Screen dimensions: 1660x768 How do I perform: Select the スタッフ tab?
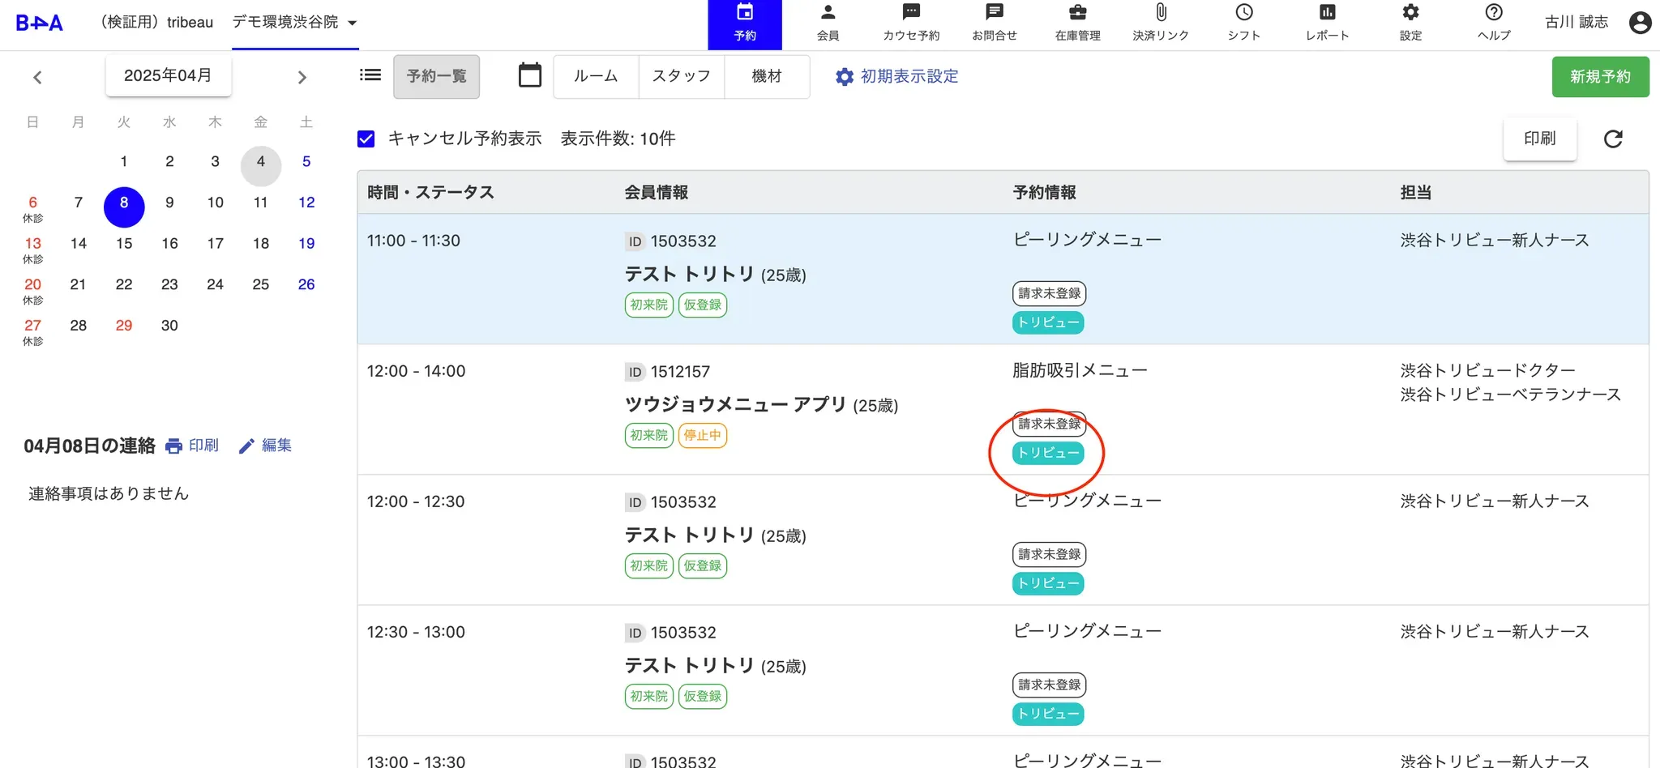pyautogui.click(x=682, y=77)
